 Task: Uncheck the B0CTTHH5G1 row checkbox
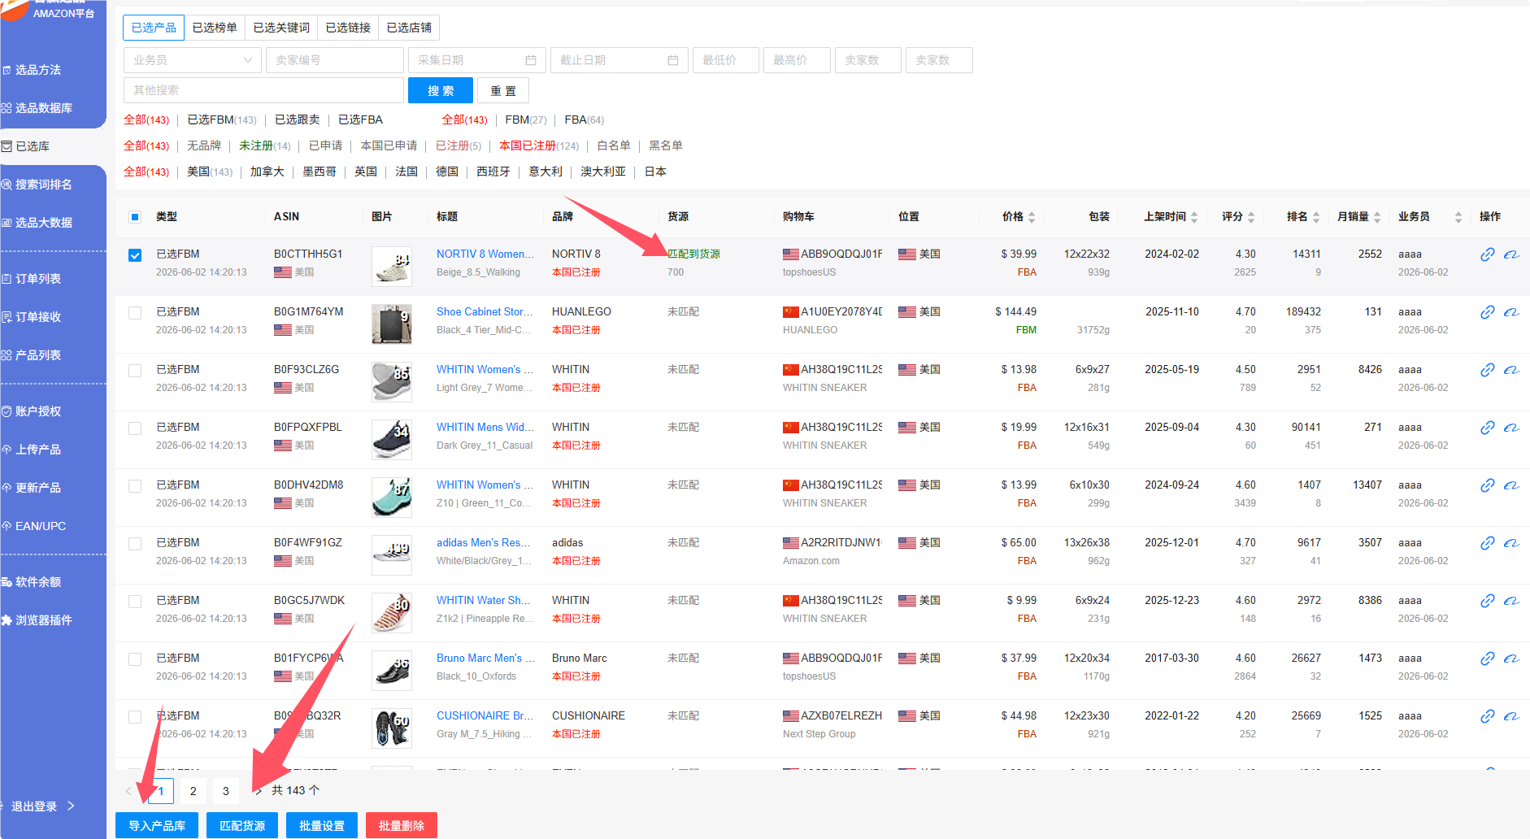click(x=135, y=255)
